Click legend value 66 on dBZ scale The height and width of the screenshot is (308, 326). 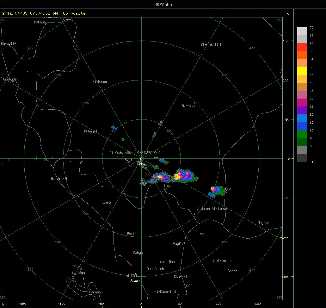pos(311,35)
